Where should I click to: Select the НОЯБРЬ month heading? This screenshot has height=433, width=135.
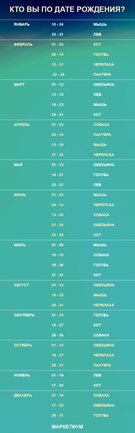click(22, 375)
